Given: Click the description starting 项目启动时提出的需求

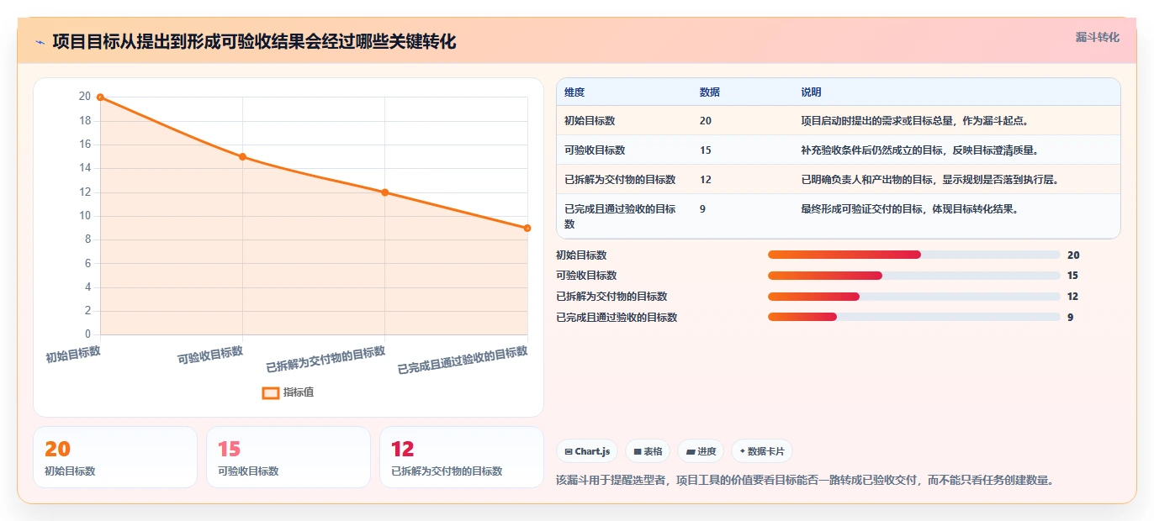Looking at the screenshot, I should [915, 121].
